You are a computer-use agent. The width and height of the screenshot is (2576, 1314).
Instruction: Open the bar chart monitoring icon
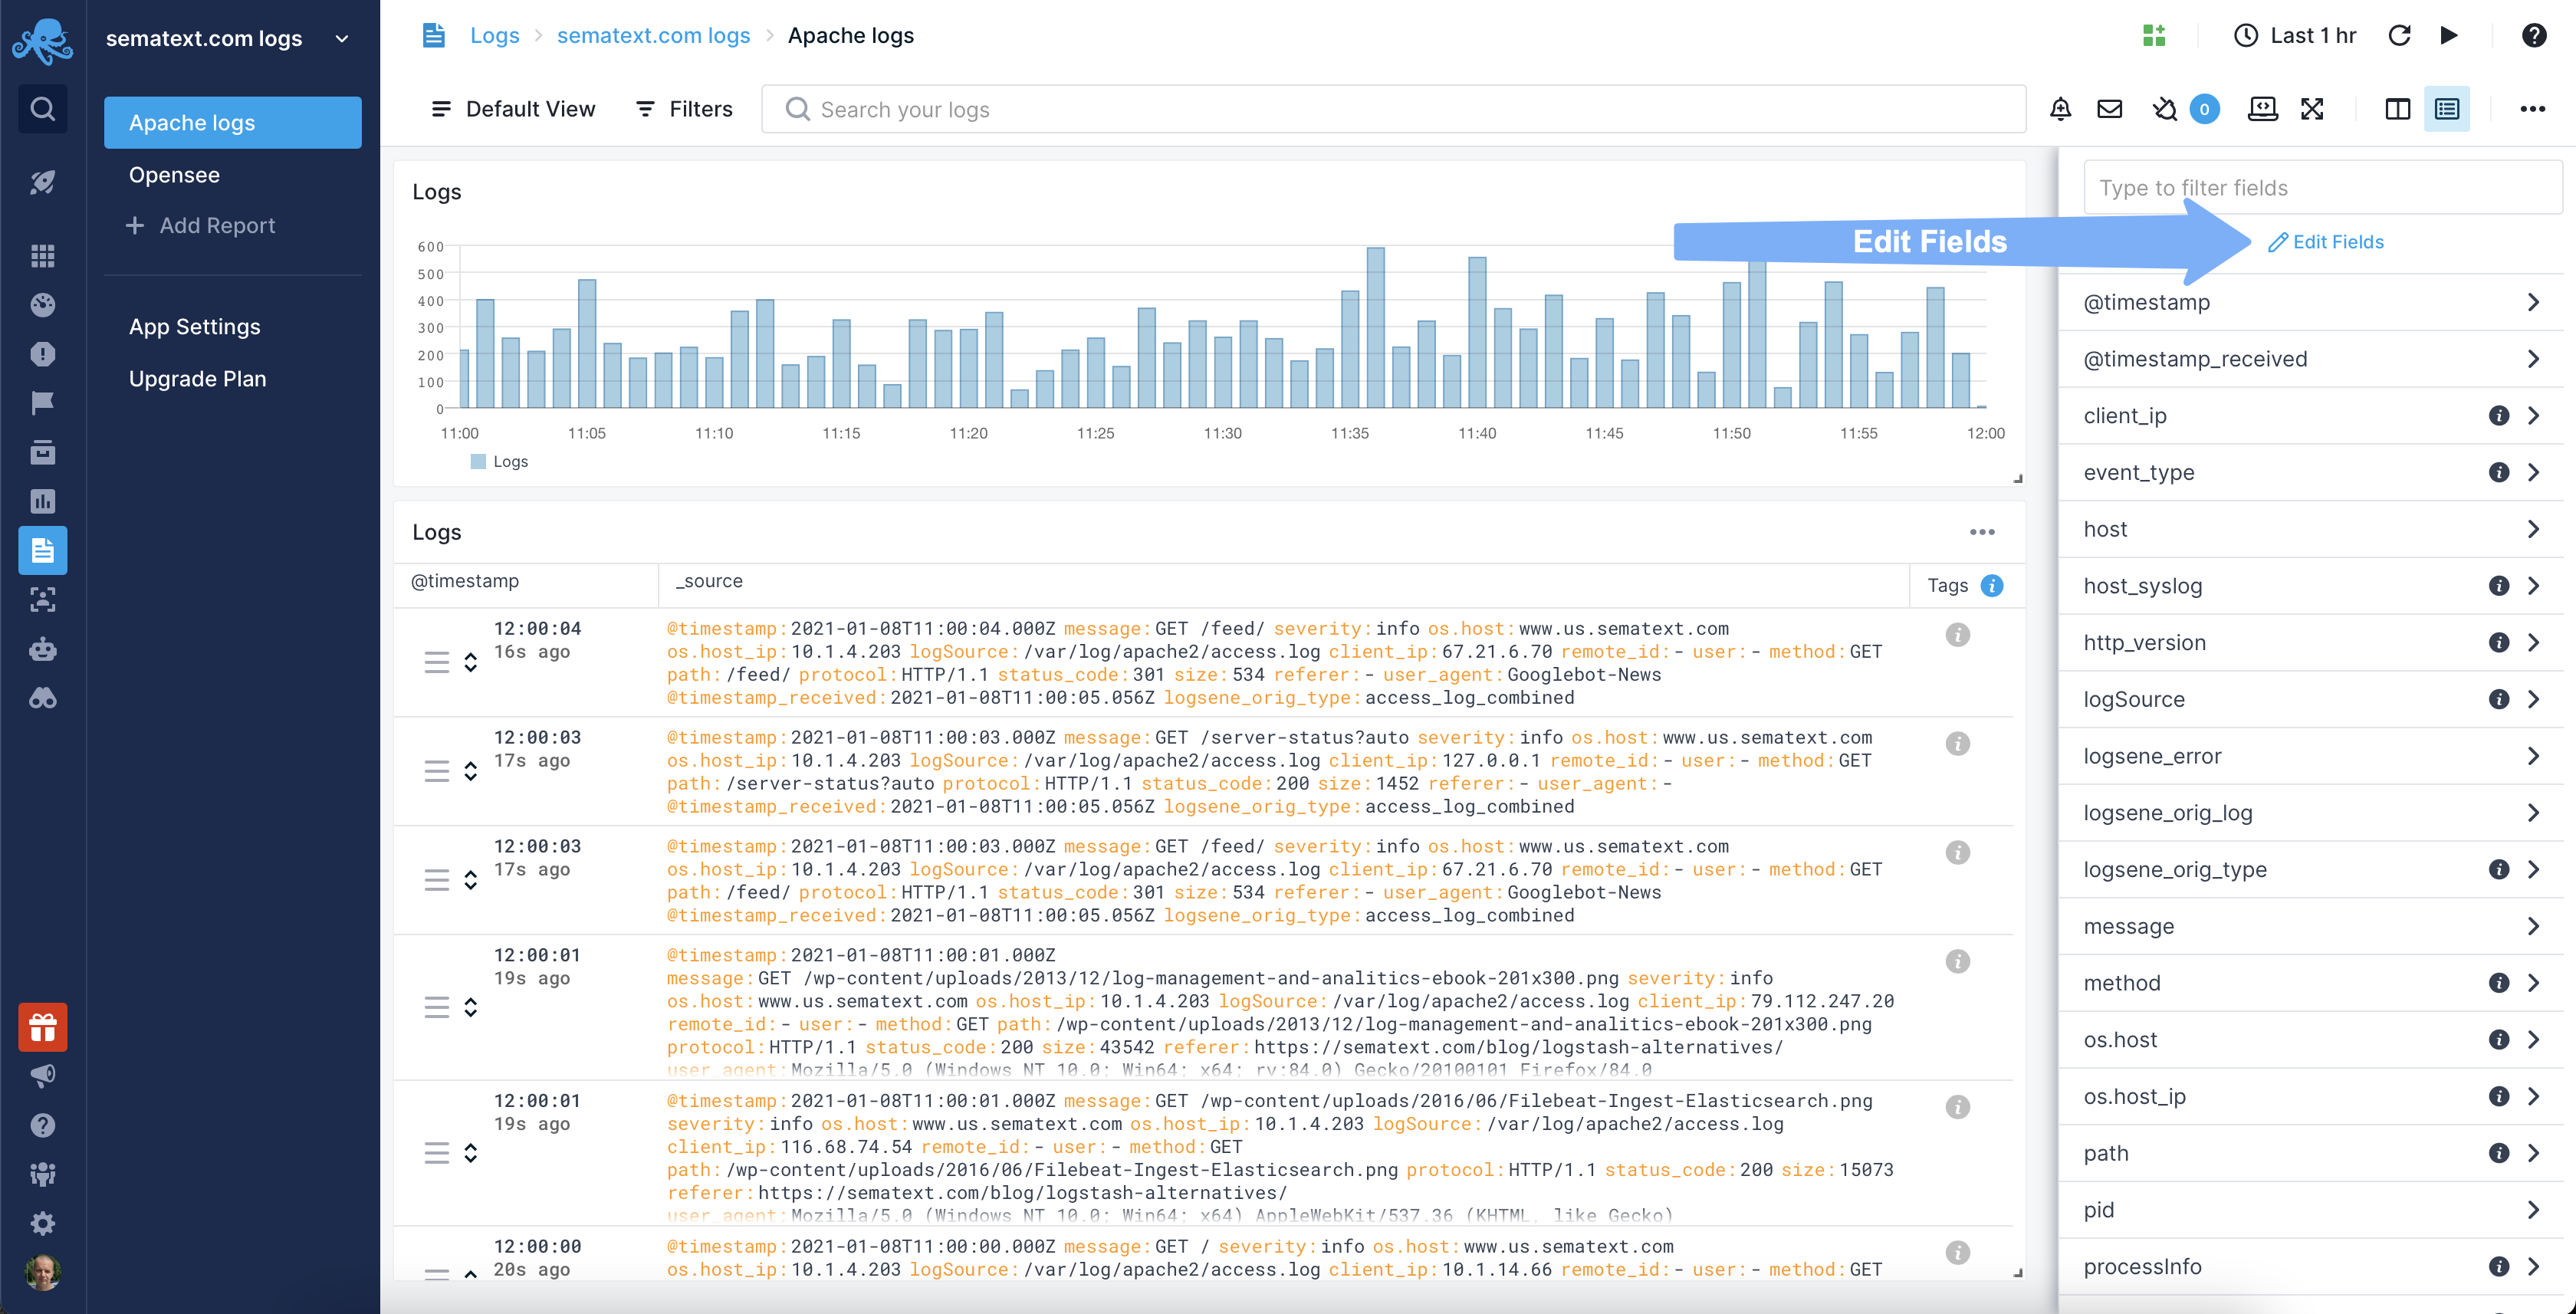(42, 501)
